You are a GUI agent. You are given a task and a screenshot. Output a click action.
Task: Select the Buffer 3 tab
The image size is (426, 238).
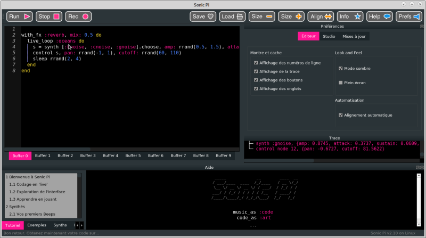click(x=88, y=155)
